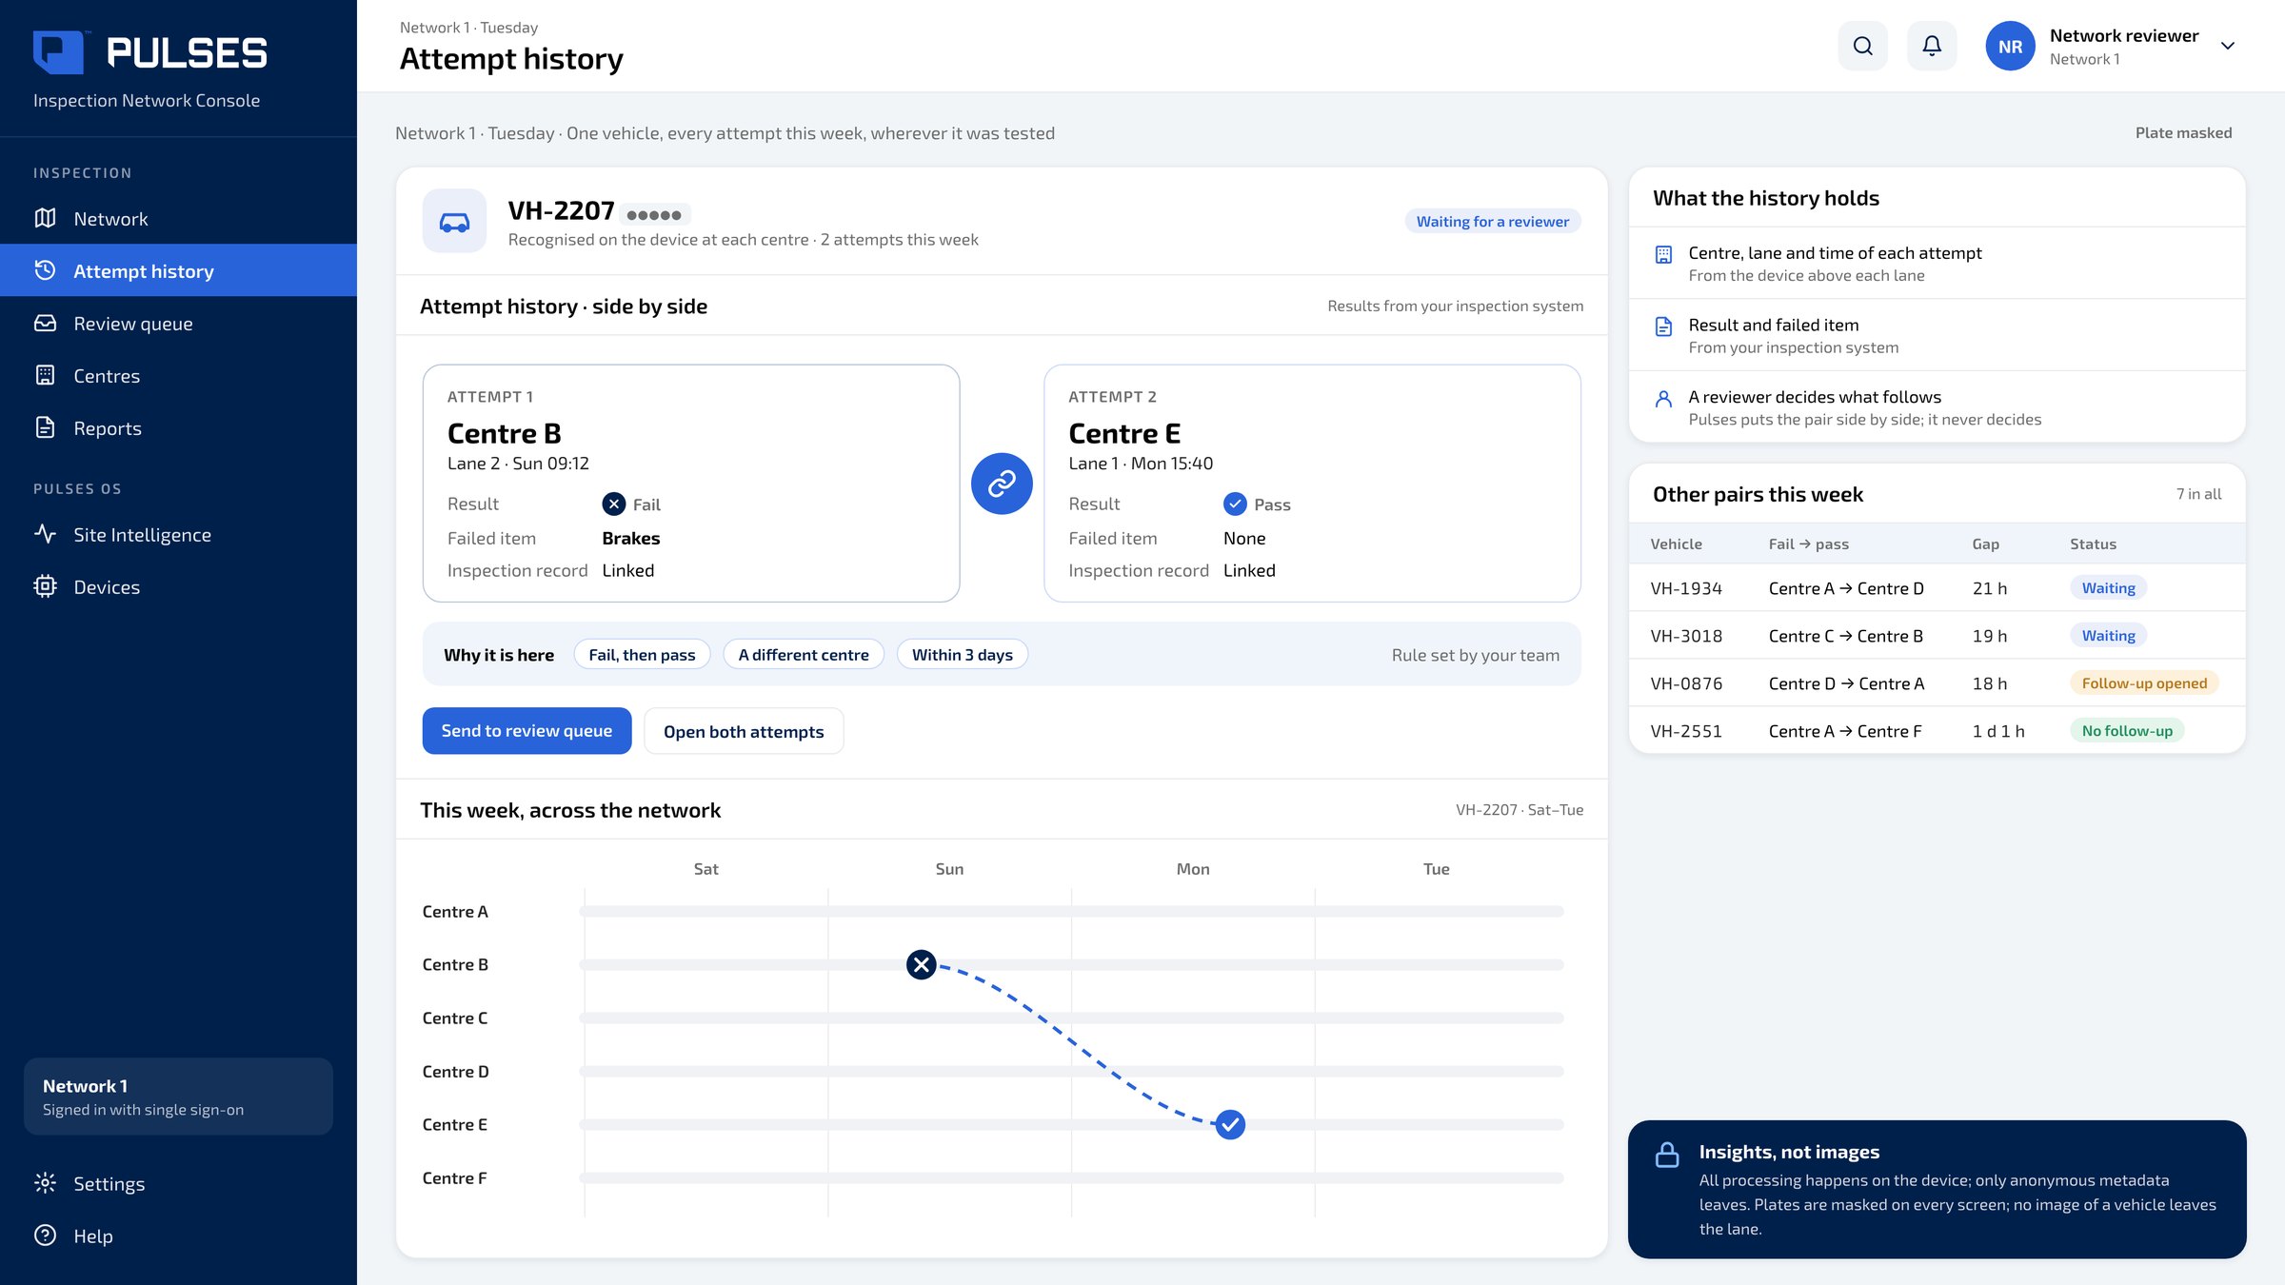
Task: Select the pass marker on Centre E timeline
Action: (1230, 1124)
